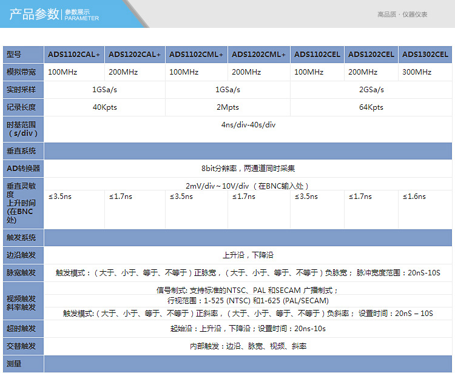Select the ADS1202CAL+ column header

click(135, 55)
